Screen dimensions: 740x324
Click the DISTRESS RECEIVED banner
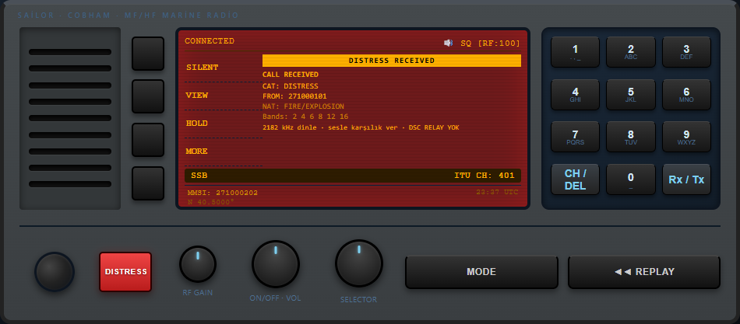click(392, 61)
